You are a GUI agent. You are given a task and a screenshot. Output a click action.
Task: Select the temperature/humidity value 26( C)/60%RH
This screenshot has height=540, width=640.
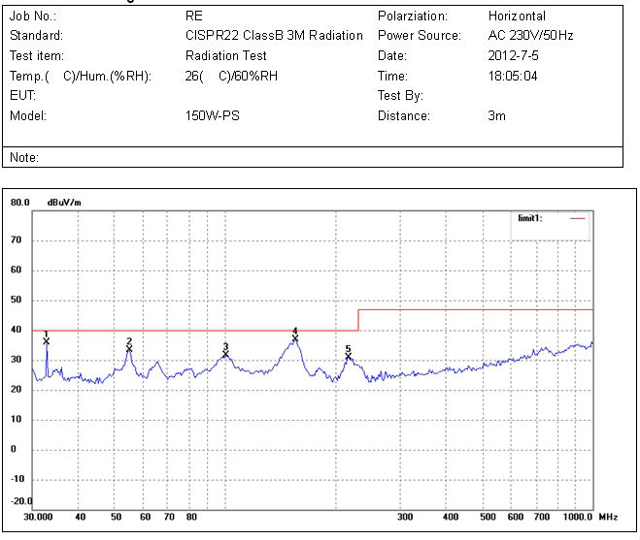pyautogui.click(x=231, y=76)
